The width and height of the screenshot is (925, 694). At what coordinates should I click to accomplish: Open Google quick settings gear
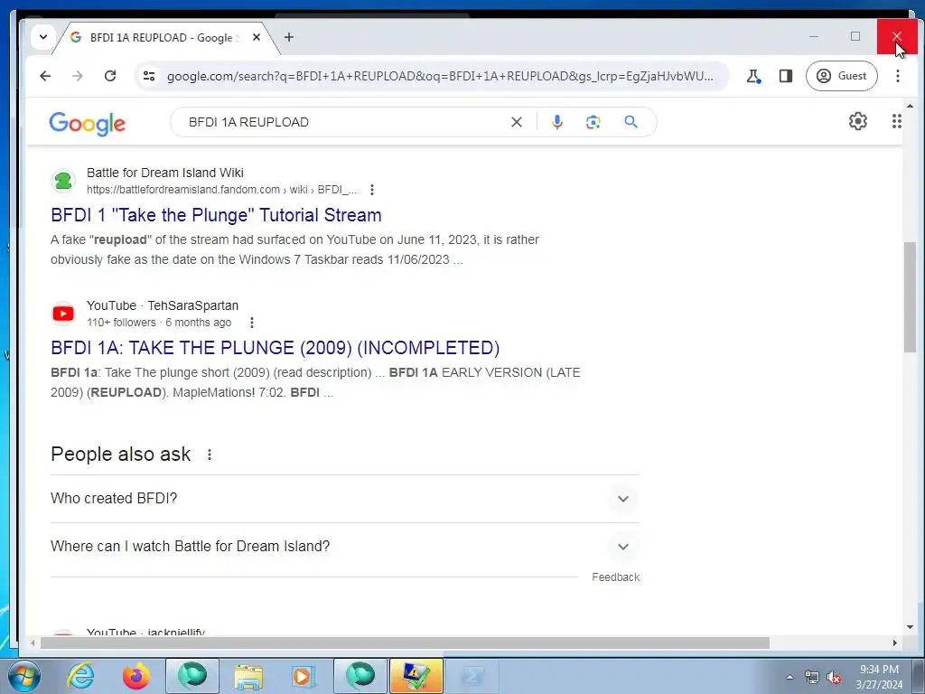[x=858, y=121]
